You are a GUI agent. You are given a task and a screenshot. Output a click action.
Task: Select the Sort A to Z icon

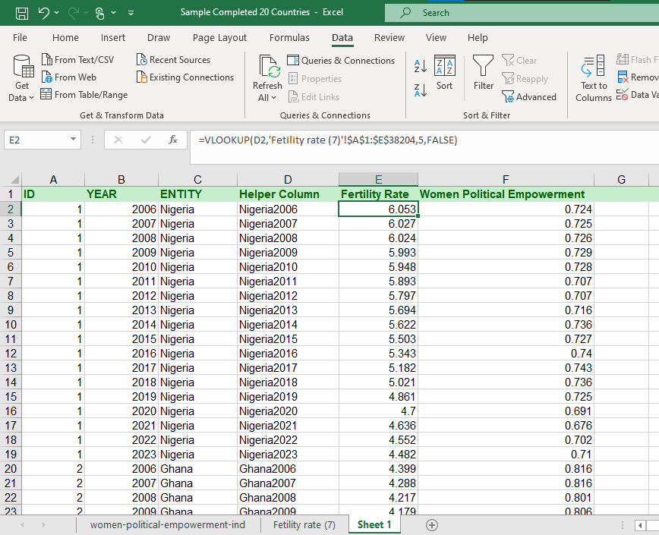click(421, 67)
